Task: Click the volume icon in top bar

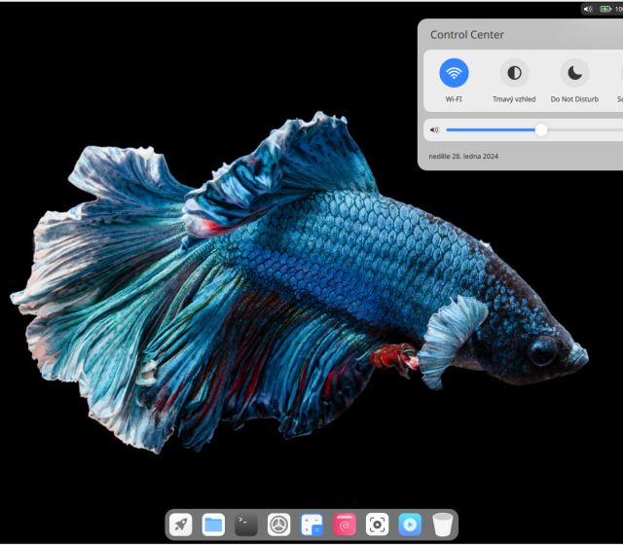Action: point(588,9)
